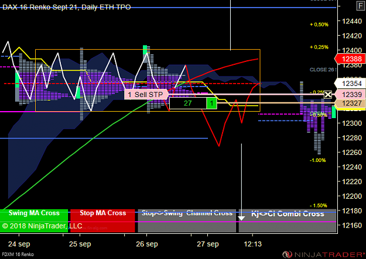
Task: Click the 24 sep date label
Action: tap(19, 244)
